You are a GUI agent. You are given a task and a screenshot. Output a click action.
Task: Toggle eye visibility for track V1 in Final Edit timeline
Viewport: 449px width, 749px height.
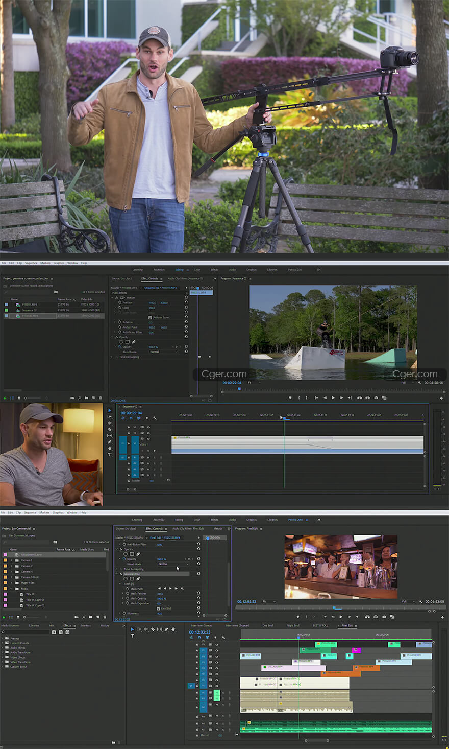pos(216,686)
